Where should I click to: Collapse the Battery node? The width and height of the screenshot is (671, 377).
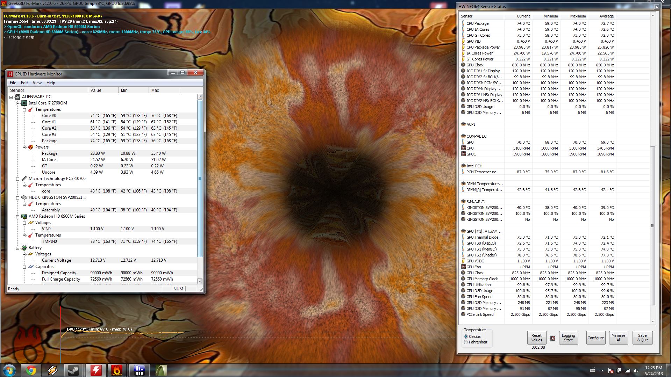[x=18, y=248]
